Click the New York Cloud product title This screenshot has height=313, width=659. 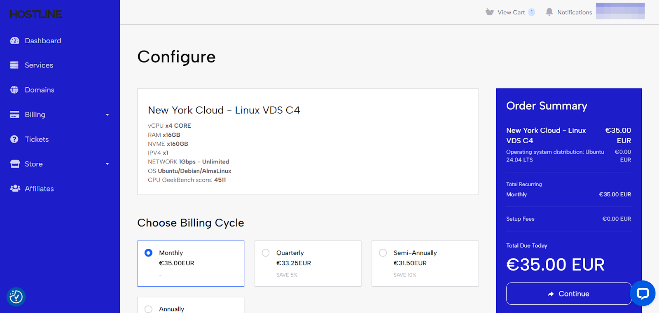[224, 110]
